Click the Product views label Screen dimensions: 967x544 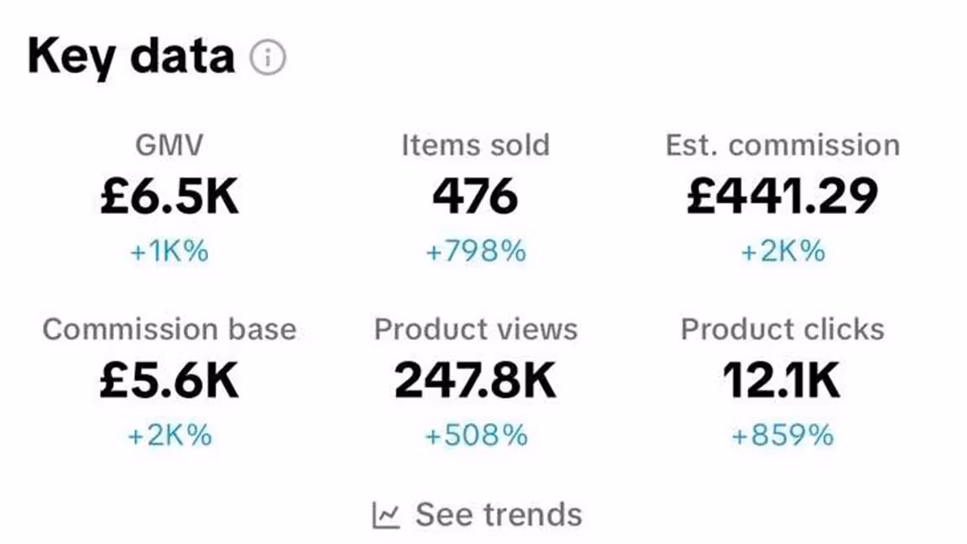coord(475,329)
